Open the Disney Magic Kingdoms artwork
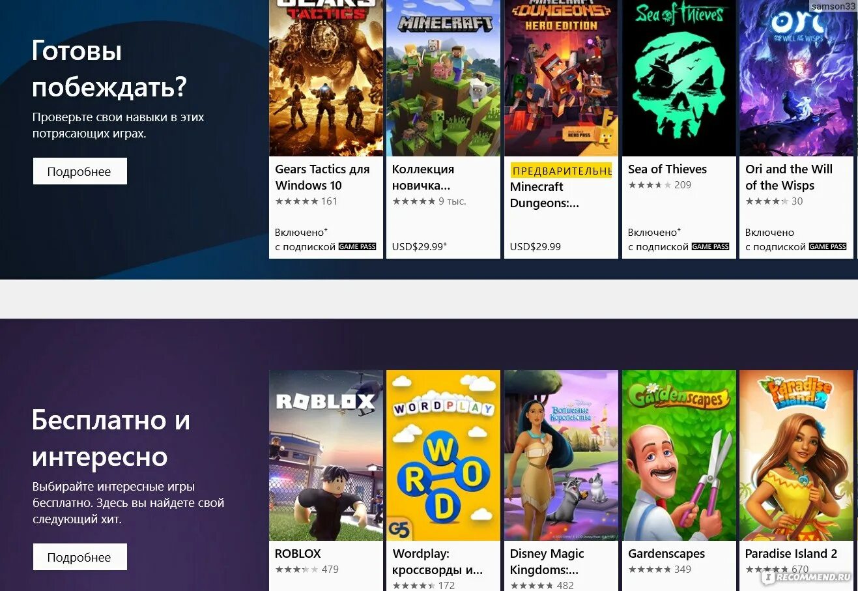Viewport: 858px width, 591px height. [561, 455]
